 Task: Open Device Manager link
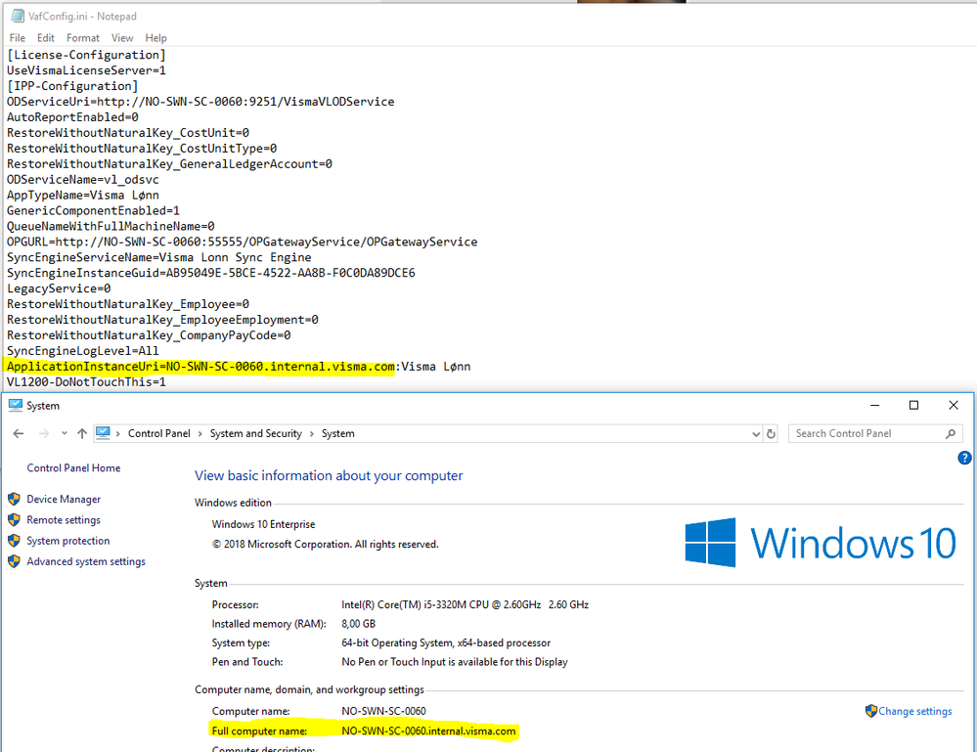(x=64, y=499)
